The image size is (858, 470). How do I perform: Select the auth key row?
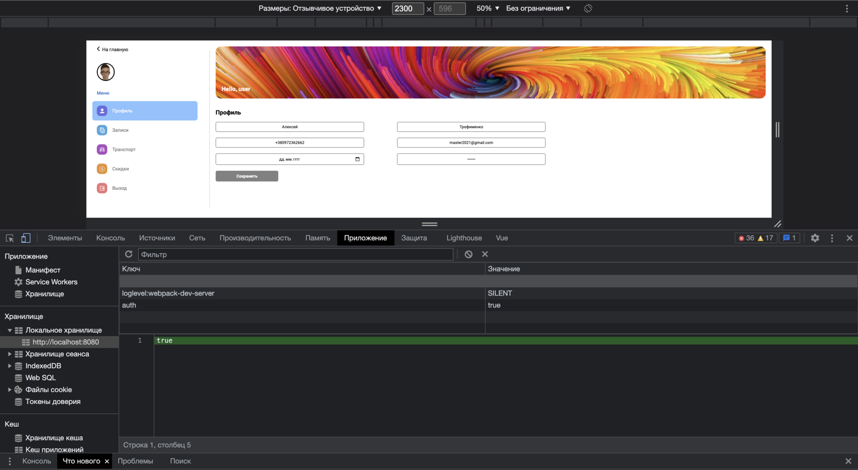pos(302,305)
